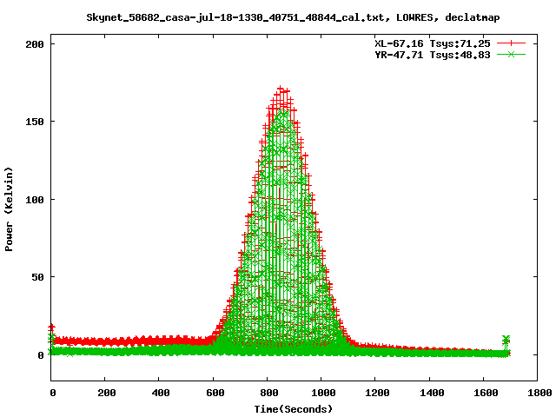Screen dimensions: 556x417
Task: Click legend entry XL-67.16 Tsys:71.25
Action: (433, 43)
